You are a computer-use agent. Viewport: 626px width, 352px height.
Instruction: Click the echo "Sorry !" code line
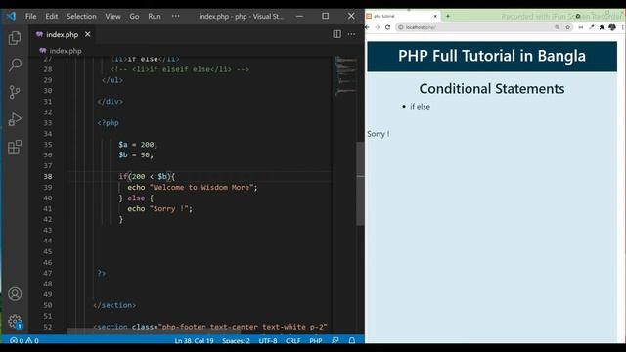click(x=159, y=208)
